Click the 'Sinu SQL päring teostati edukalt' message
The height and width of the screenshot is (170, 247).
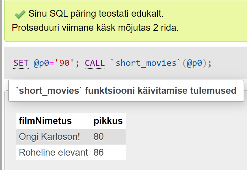pos(96,14)
